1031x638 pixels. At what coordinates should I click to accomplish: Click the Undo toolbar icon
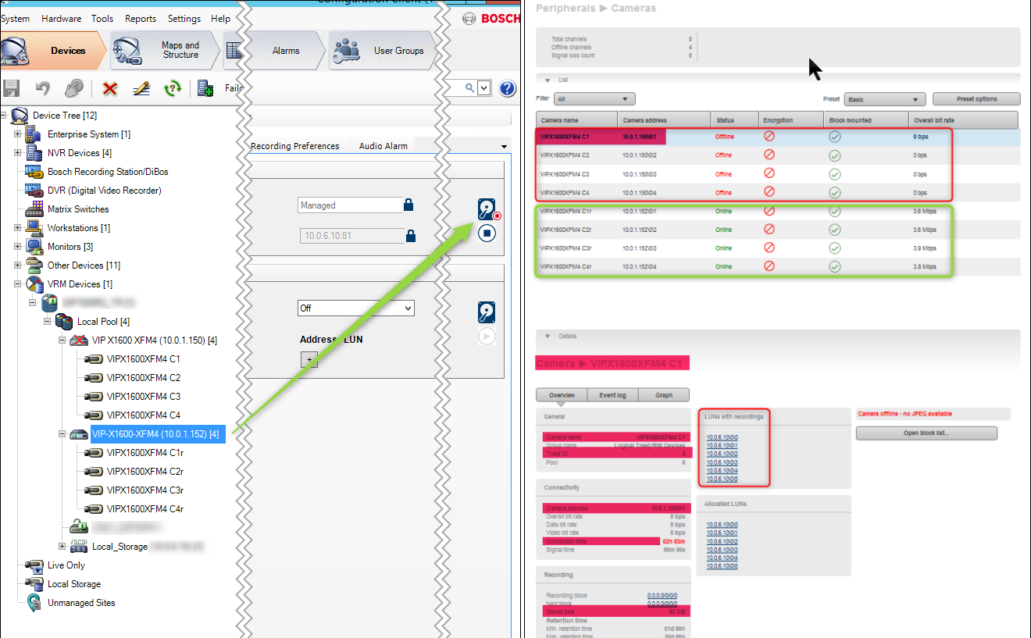(x=44, y=88)
